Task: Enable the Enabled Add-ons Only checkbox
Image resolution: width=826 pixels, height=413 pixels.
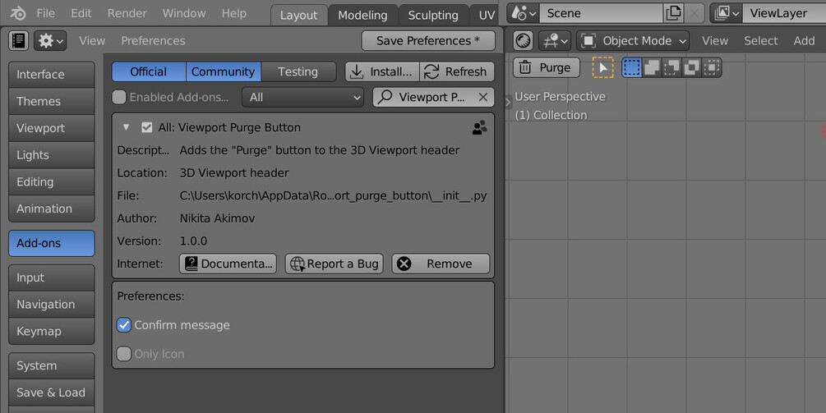Action: 119,97
